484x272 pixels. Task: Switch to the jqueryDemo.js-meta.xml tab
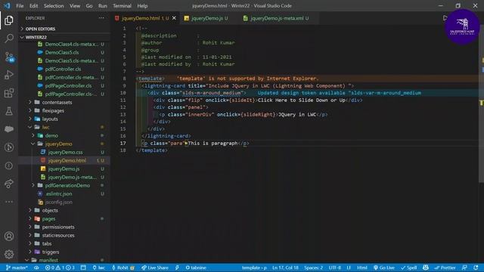click(x=276, y=18)
